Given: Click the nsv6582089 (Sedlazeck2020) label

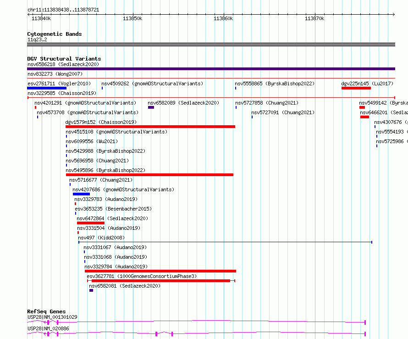Looking at the screenshot, I should [183, 103].
